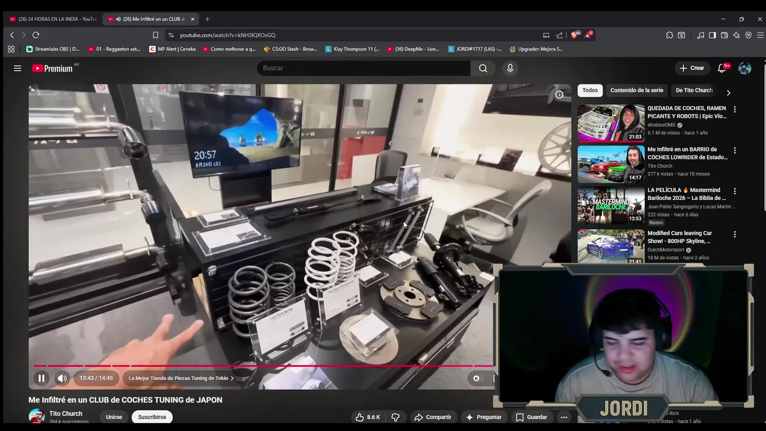View site information icon in address bar
766x431 pixels.
click(x=171, y=35)
